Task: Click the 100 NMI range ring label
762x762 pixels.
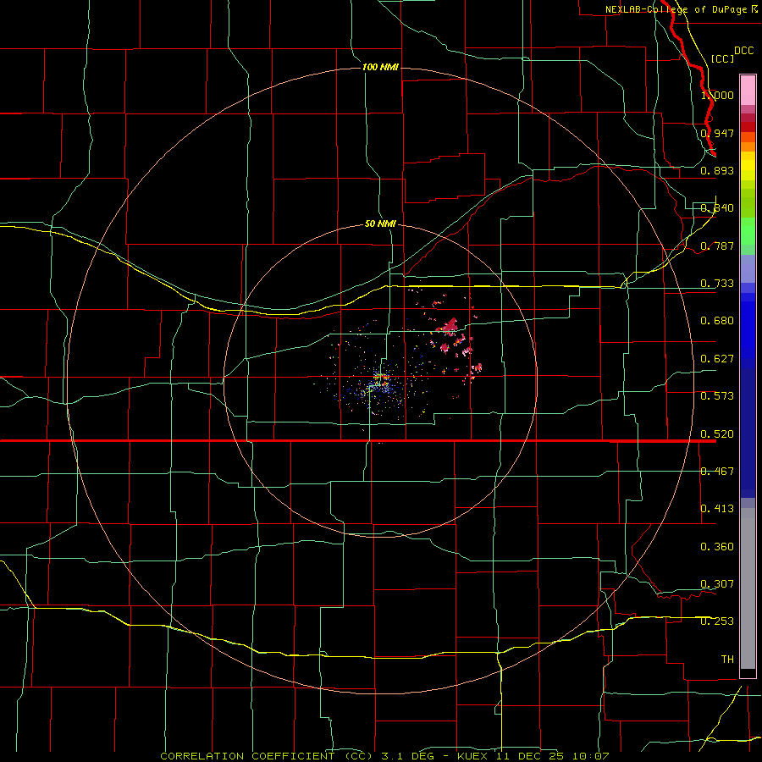Action: (380, 67)
